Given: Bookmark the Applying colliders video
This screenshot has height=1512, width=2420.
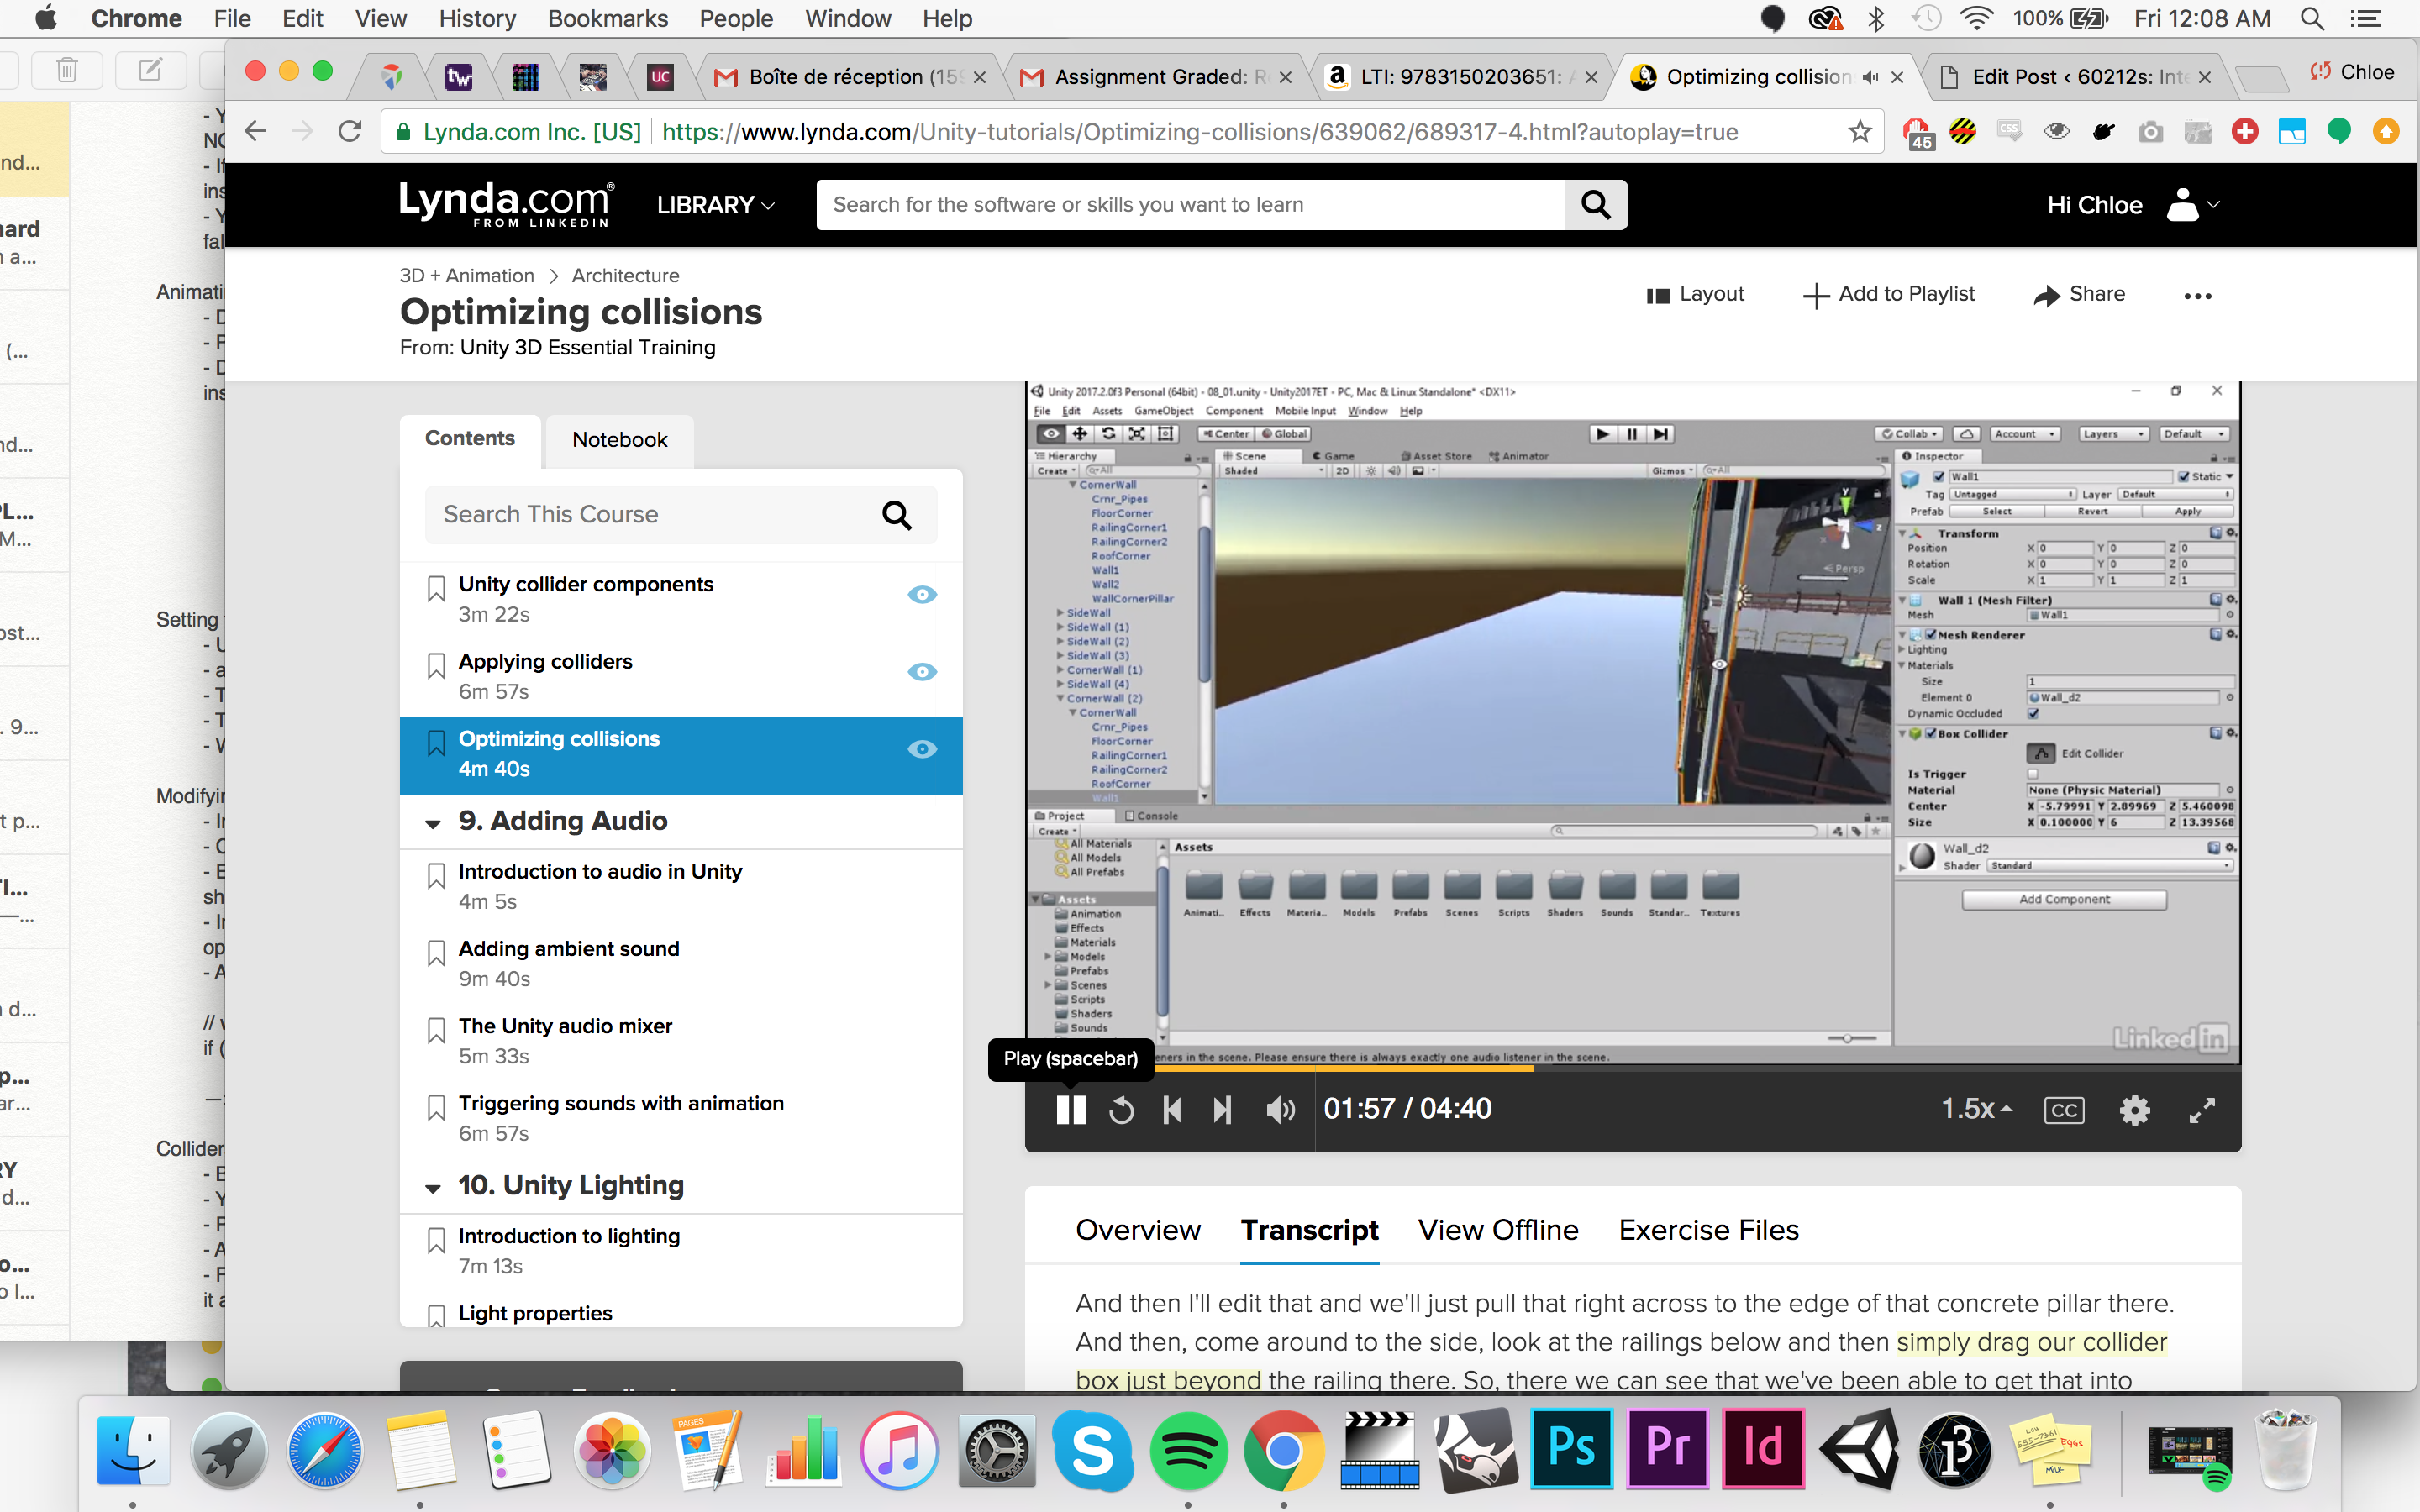Looking at the screenshot, I should point(436,666).
